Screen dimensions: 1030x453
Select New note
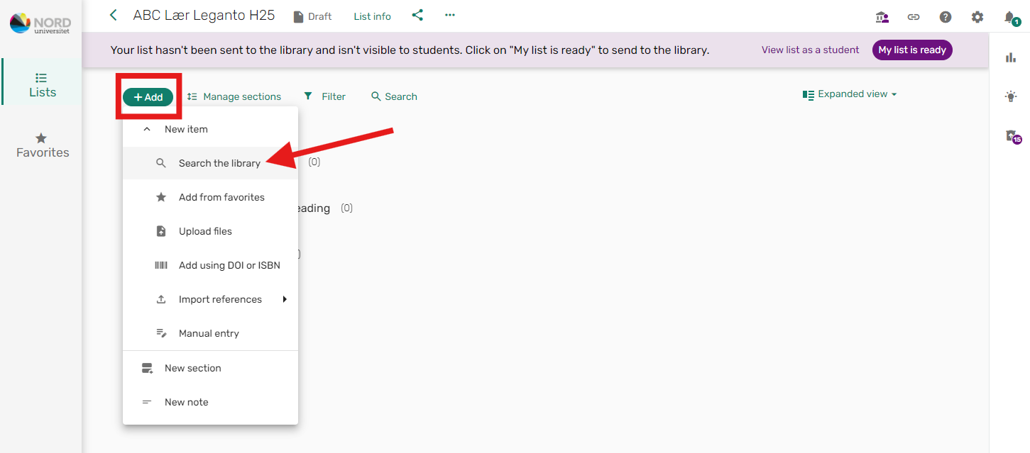pyautogui.click(x=210, y=402)
